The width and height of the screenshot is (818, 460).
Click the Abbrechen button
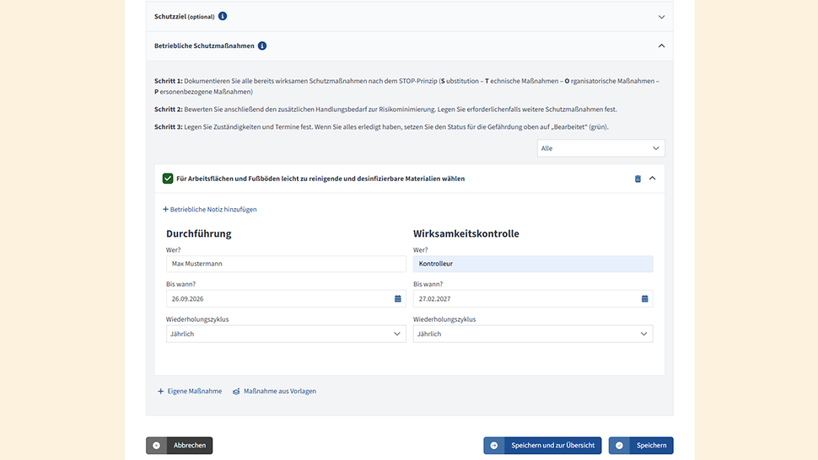pos(180,446)
